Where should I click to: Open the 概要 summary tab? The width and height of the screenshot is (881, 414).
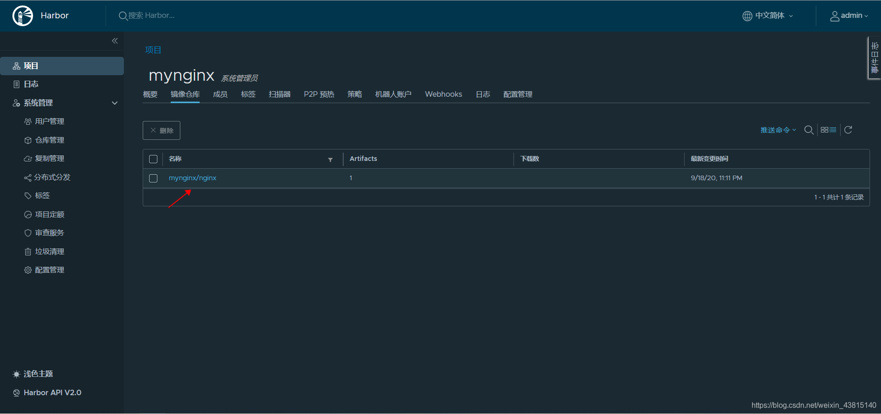150,94
